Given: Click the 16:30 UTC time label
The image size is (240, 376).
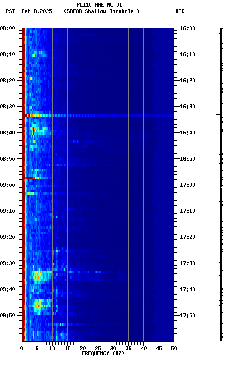Looking at the screenshot, I should 188,107.
